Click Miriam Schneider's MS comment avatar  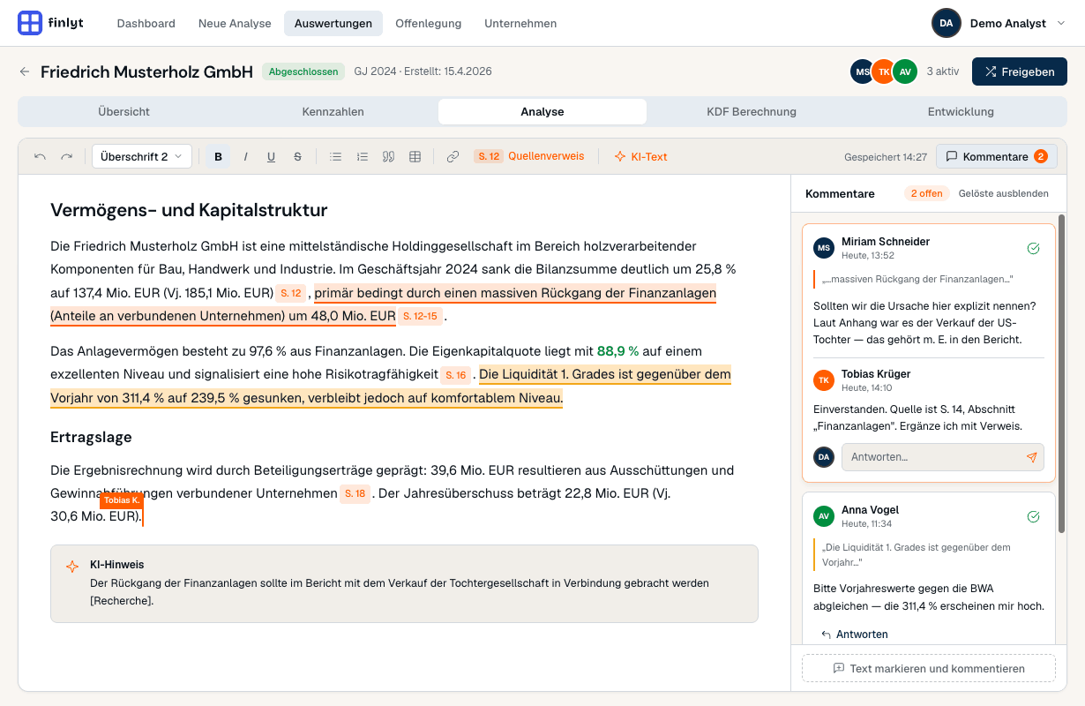(824, 248)
